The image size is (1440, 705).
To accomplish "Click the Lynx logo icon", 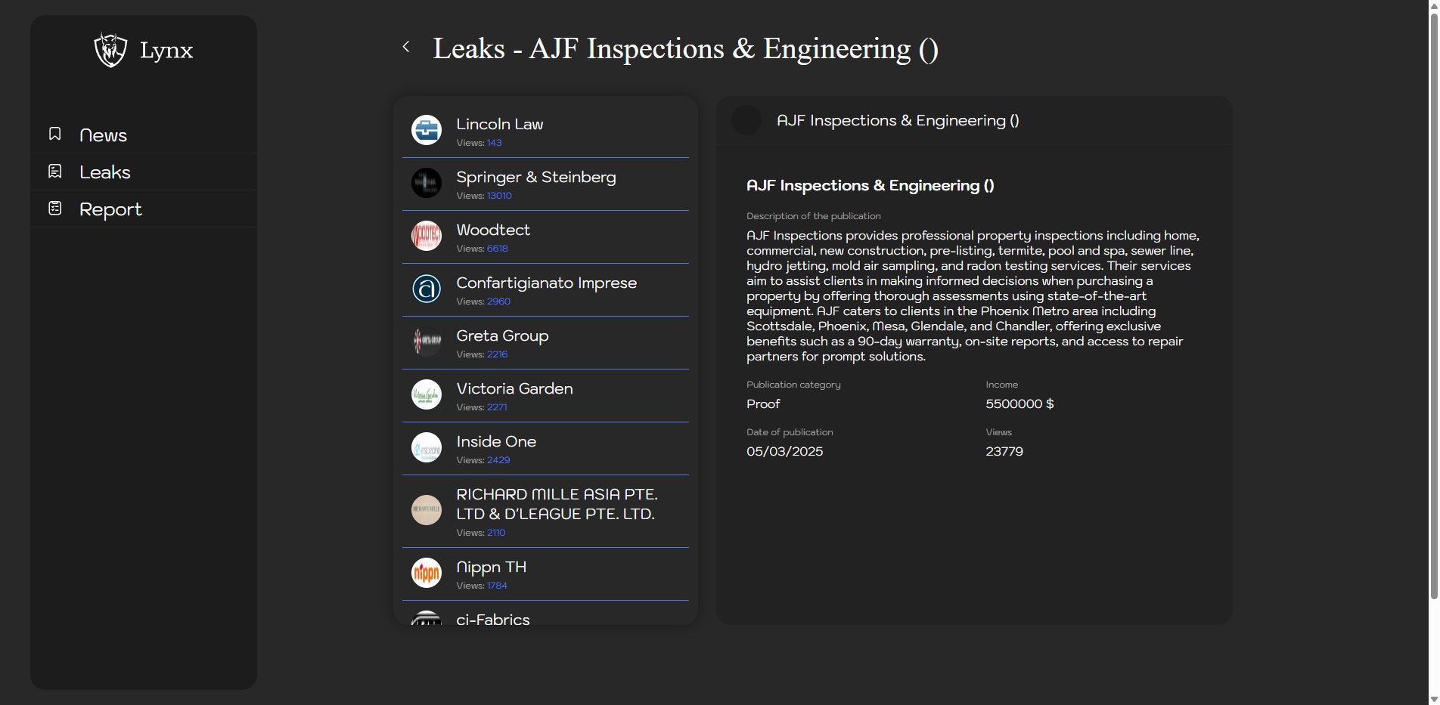I will 110,50.
